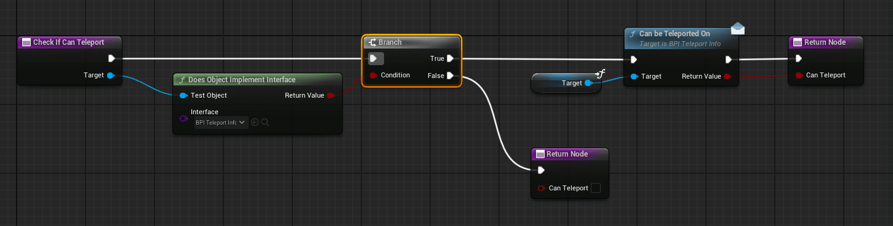Browse to interface asset with magnifier icon
The image size is (893, 226).
point(265,123)
